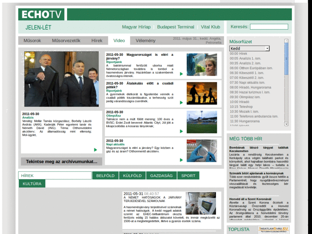
Task: Play the OlimpiÁsz video arrow
Action: point(181,131)
